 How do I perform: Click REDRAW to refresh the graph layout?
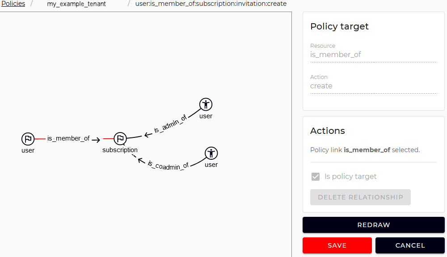pyautogui.click(x=373, y=225)
